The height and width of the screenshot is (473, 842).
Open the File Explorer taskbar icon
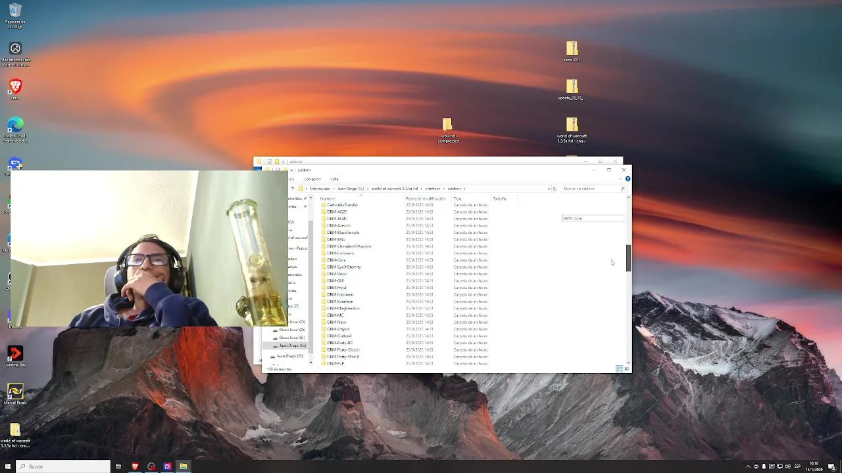point(184,466)
